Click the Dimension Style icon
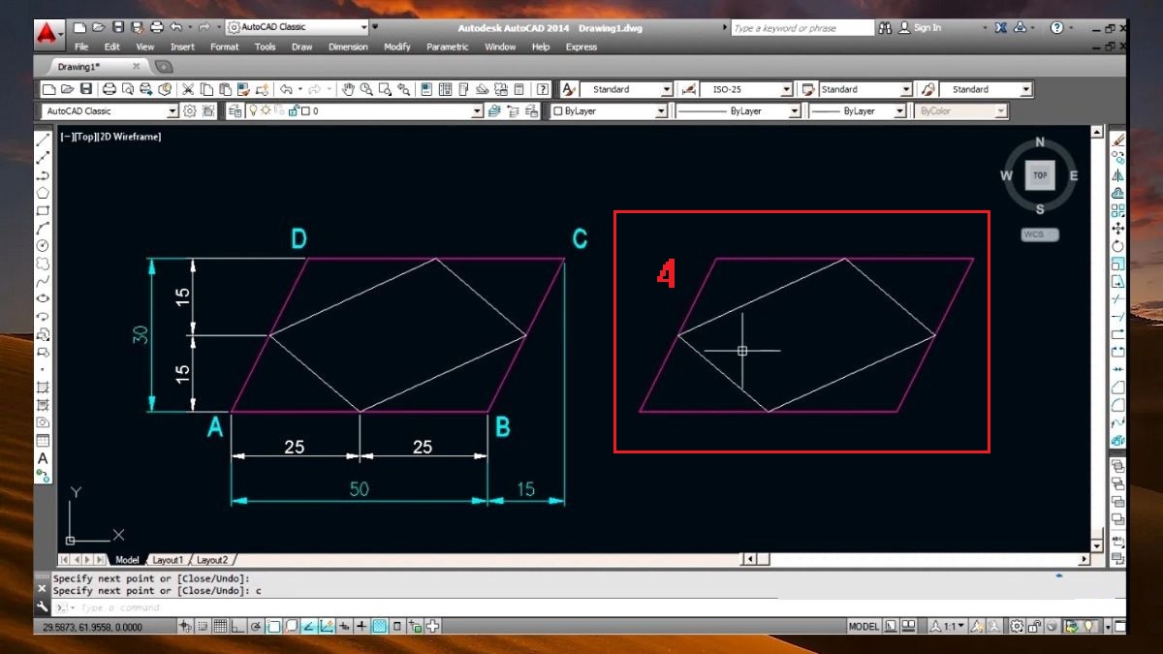The width and height of the screenshot is (1163, 654). pos(689,89)
